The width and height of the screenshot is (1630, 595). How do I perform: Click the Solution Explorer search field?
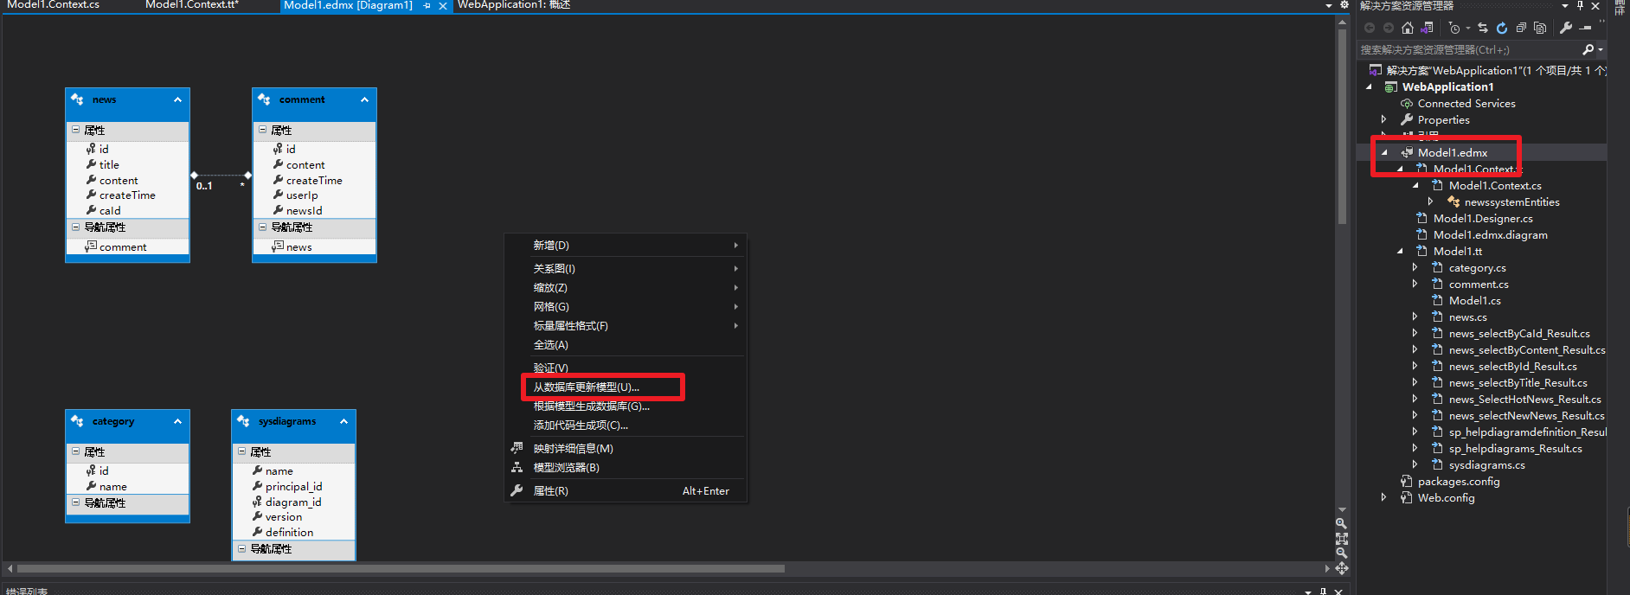1468,50
